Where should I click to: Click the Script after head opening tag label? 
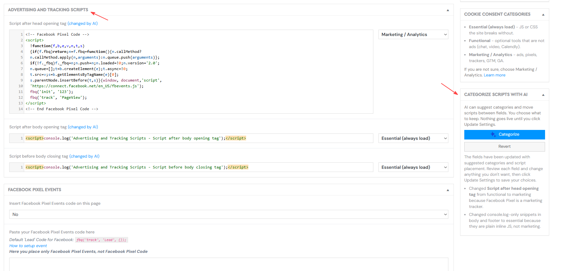(38, 24)
